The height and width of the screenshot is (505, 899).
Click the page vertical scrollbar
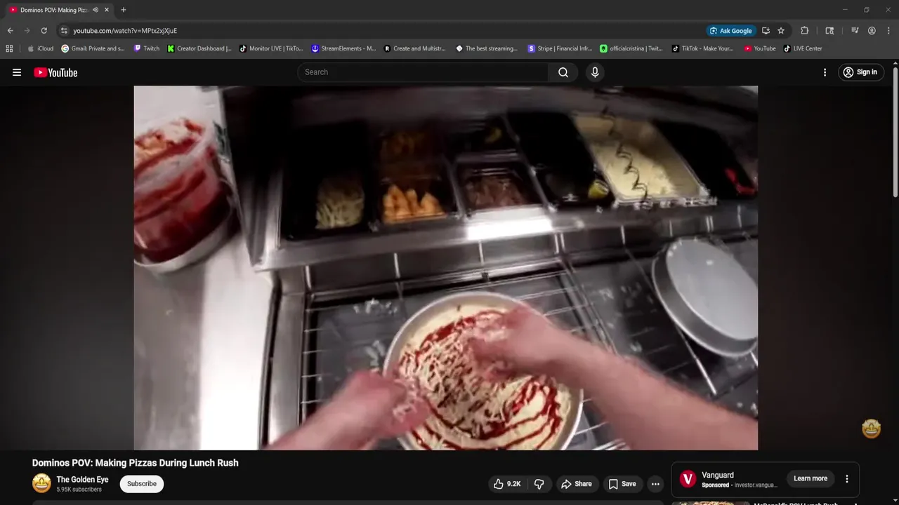coord(895,131)
